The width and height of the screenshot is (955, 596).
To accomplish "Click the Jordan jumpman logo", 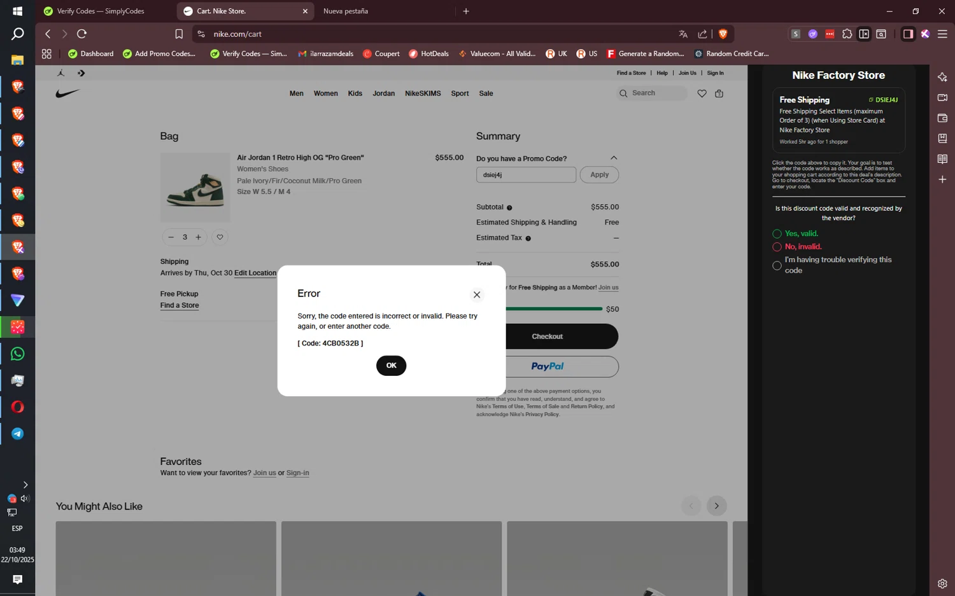I will [61, 73].
